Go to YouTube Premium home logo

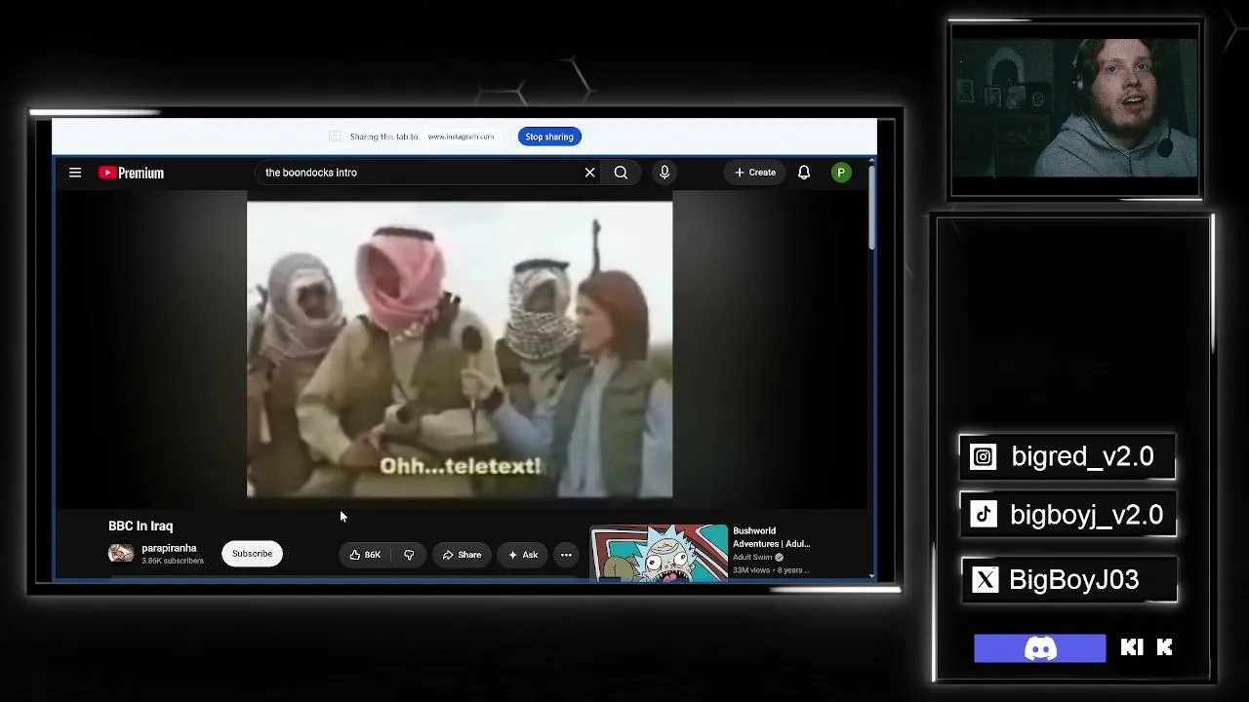point(131,173)
